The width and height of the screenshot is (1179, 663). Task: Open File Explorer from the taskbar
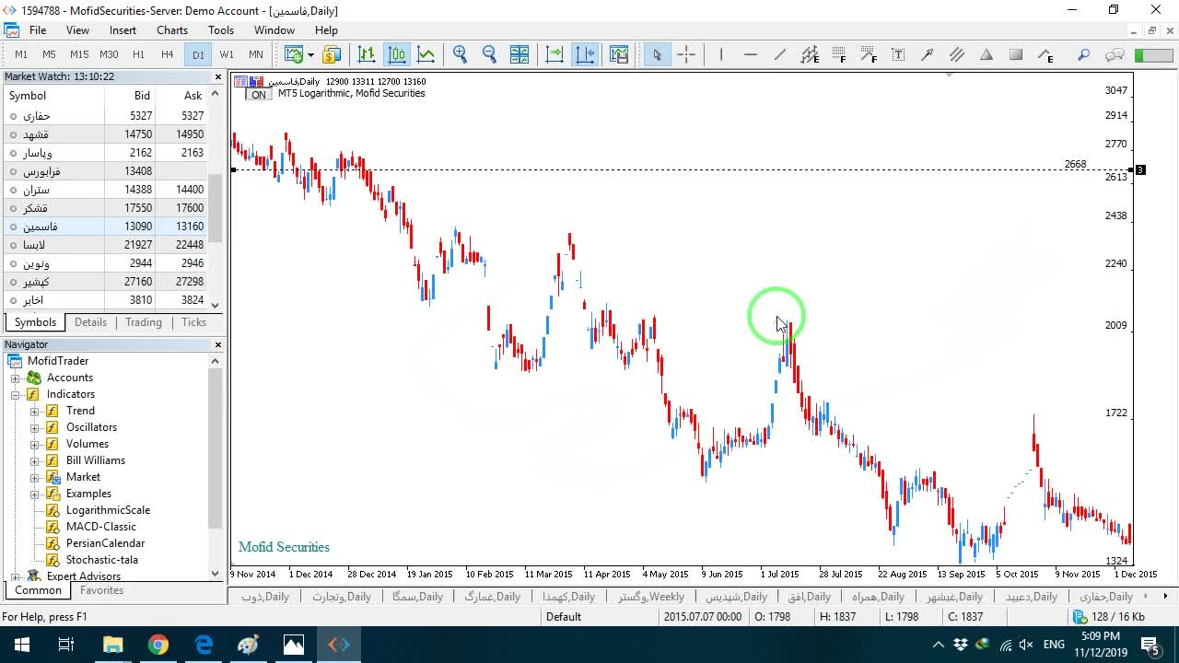(112, 645)
